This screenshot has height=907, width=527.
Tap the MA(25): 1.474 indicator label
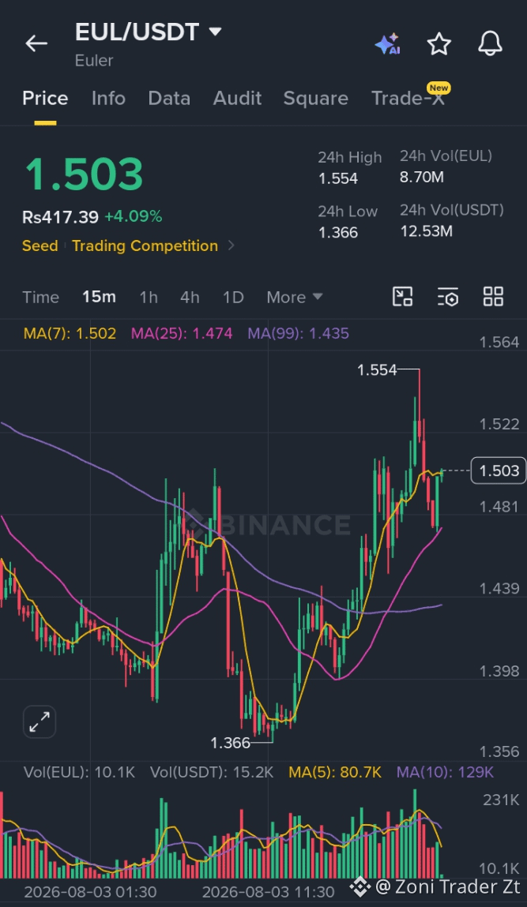182,333
